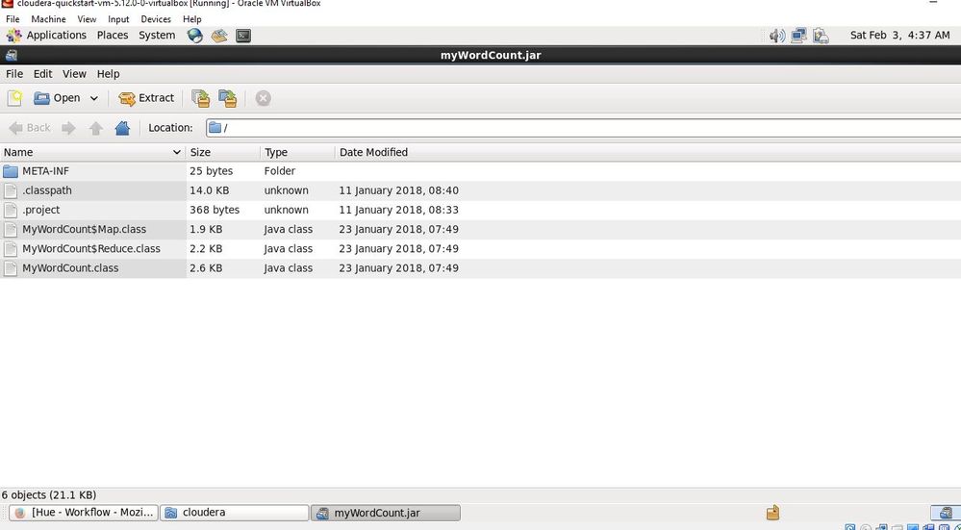Click the .classpath file icon
Viewport: 961px width, 530px height.
tap(11, 190)
